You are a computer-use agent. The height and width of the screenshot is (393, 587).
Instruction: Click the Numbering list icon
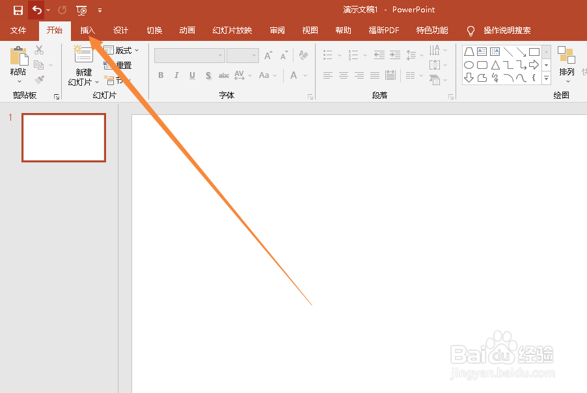click(353, 55)
